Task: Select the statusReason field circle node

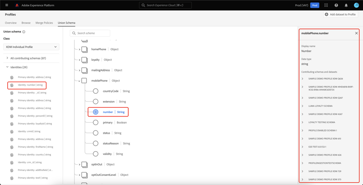Action: 96,143
